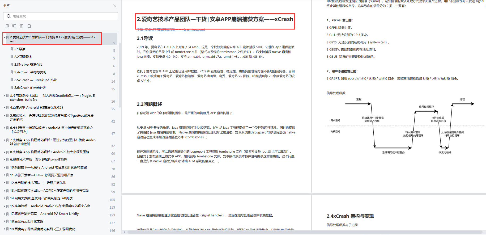The image size is (486, 235).
Task: Expand the 18.百度App组件化之路 bookmark node
Action: pyautogui.click(x=4, y=221)
